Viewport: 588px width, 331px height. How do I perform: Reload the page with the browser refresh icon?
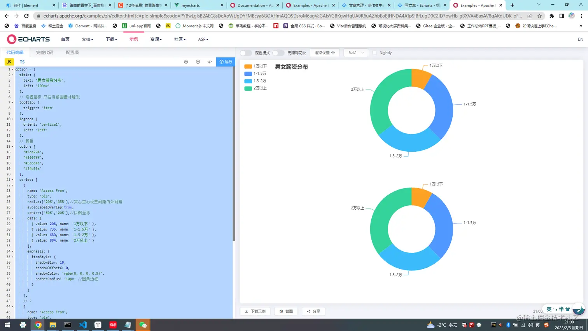pos(26,16)
